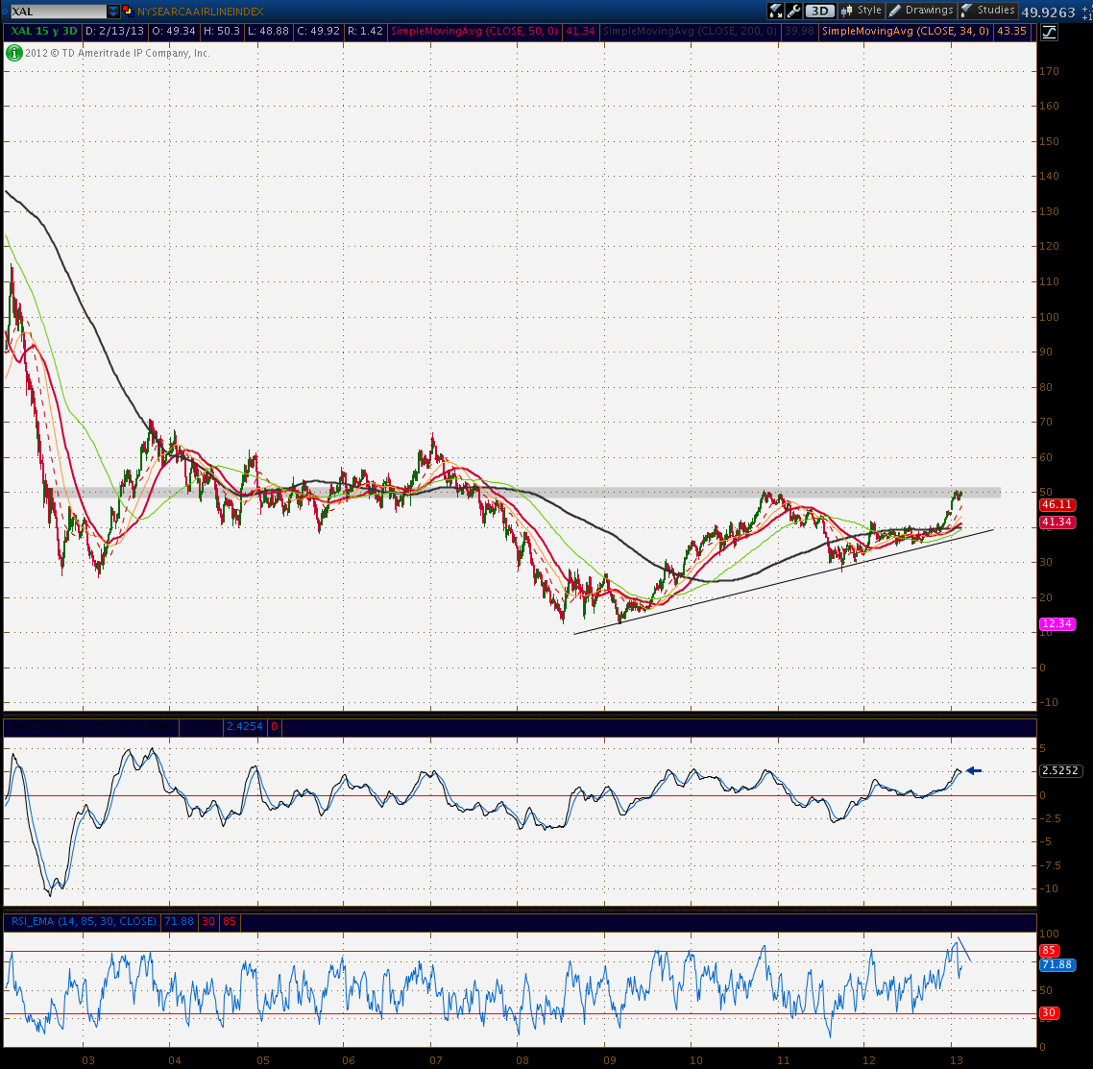Click the symbol input field showing XAL
The image size is (1093, 1069).
[58, 12]
